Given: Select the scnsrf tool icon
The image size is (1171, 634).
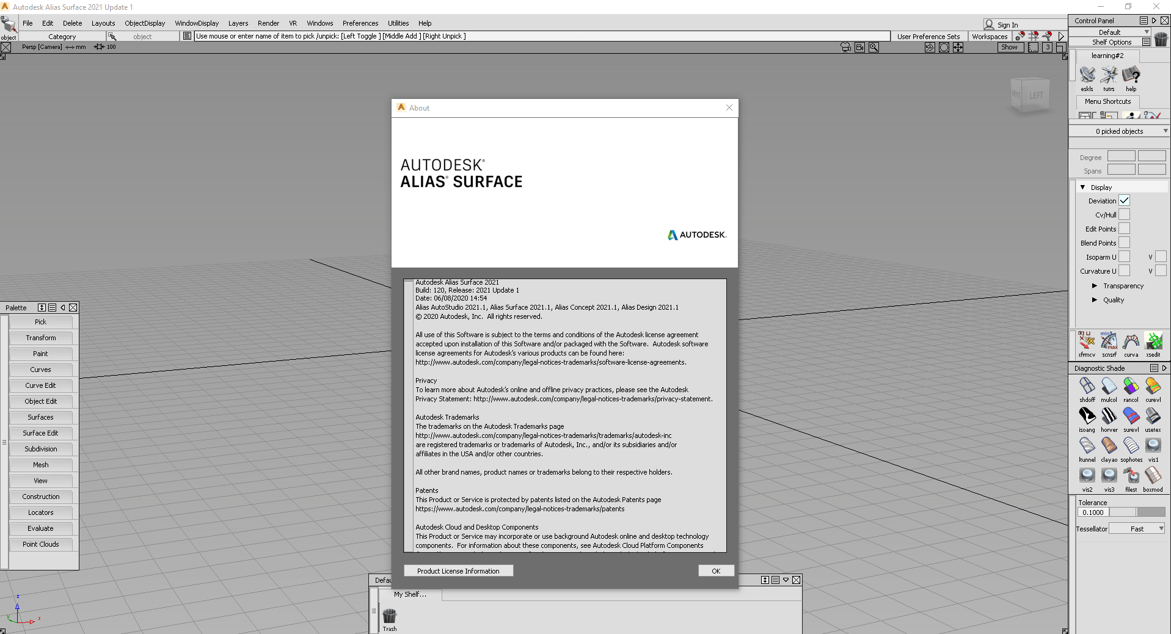Looking at the screenshot, I should [1109, 341].
